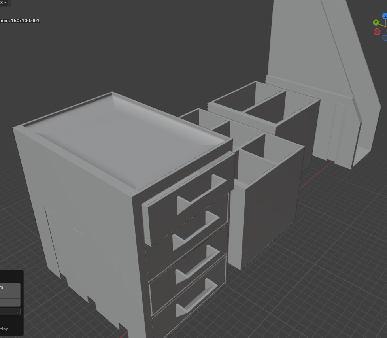Open the dropdown at the viewport's top-left corner

[x=4, y=2]
